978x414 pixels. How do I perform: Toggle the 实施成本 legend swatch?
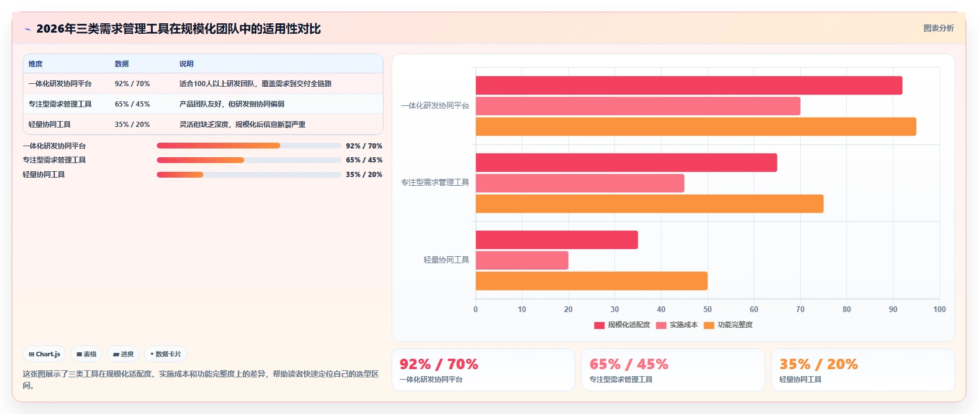(661, 325)
